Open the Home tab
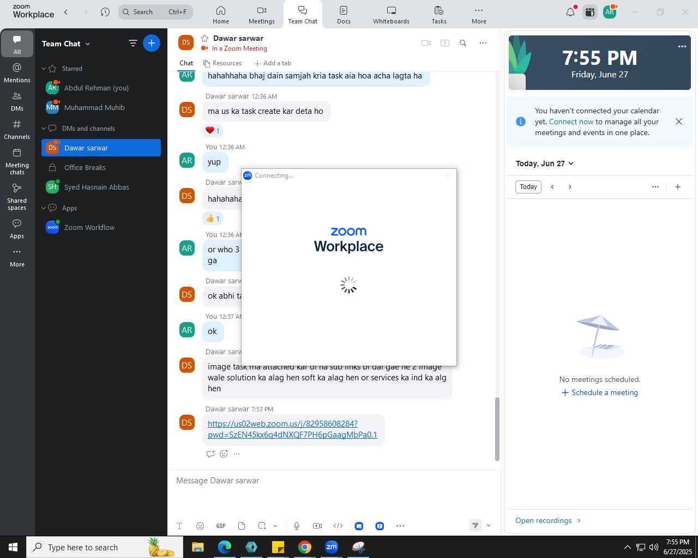 (221, 15)
